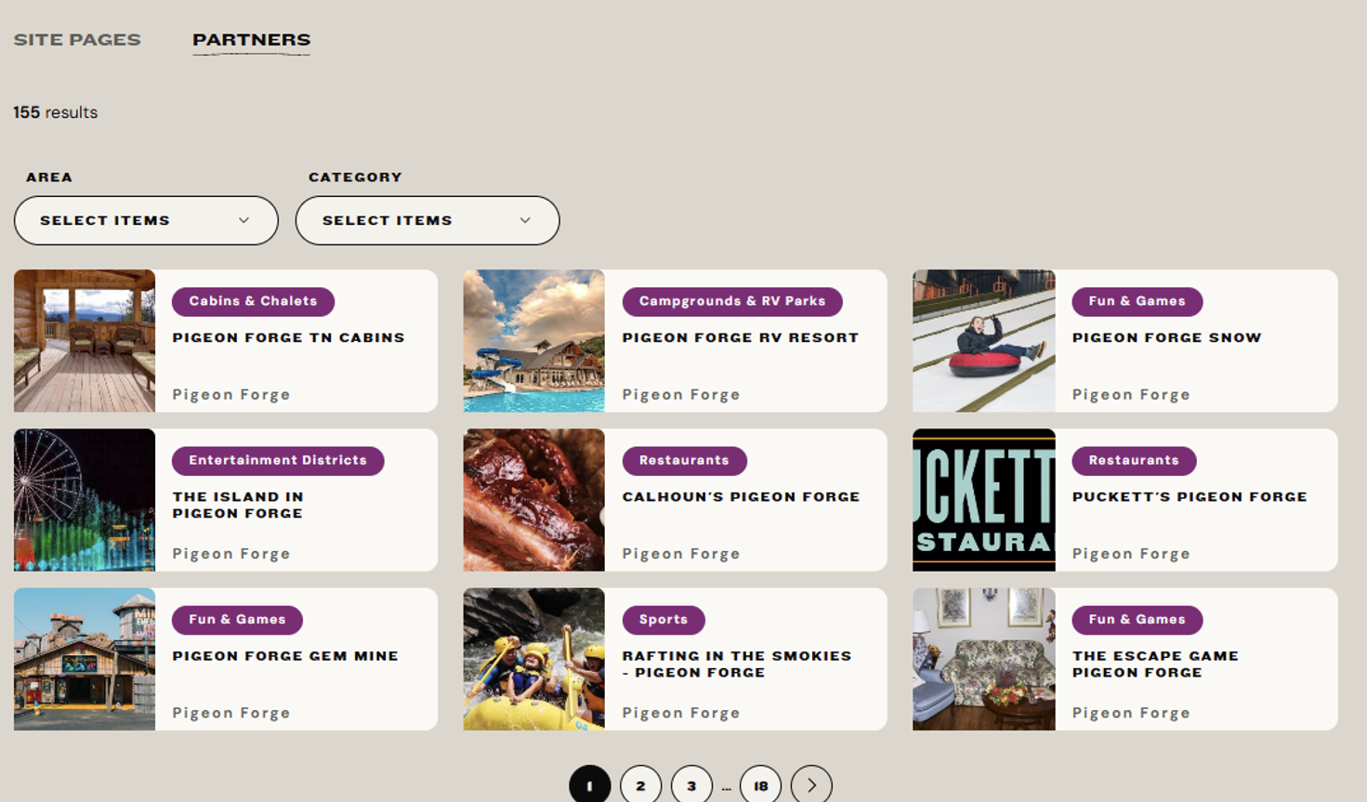Click the Cabins & Chalets category tag

pyautogui.click(x=253, y=301)
